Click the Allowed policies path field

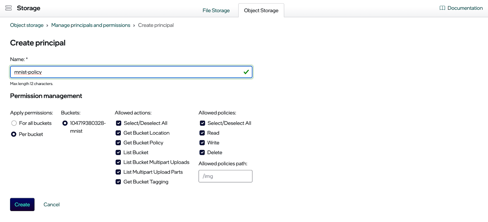click(225, 176)
